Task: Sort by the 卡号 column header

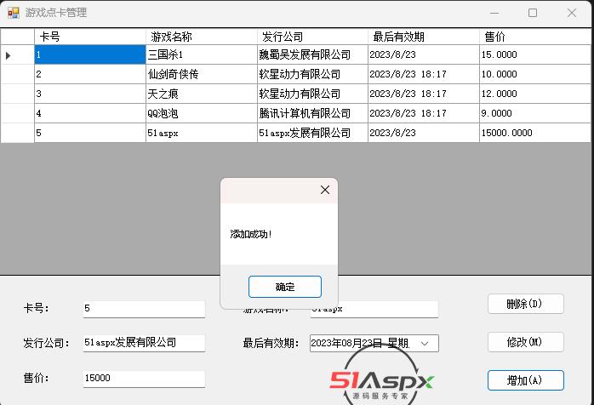Action: (x=90, y=37)
